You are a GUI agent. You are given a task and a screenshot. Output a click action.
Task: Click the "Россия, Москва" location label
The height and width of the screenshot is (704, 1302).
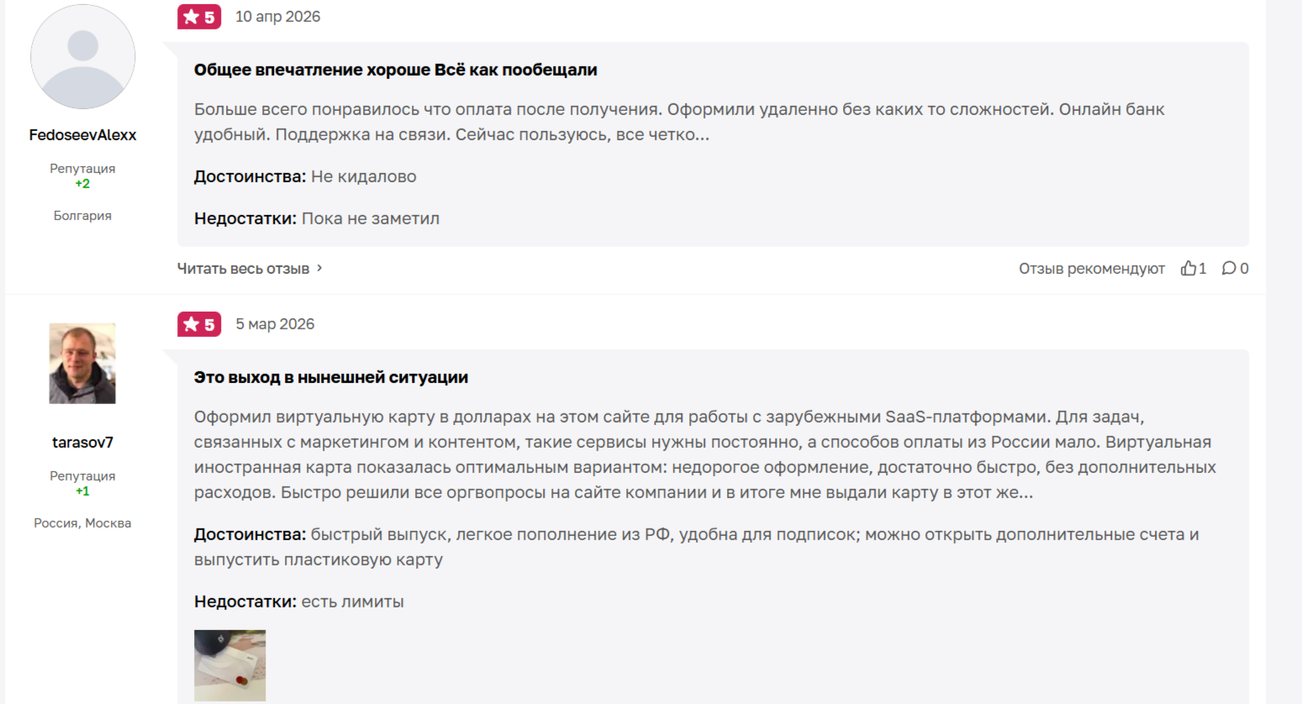click(x=82, y=523)
